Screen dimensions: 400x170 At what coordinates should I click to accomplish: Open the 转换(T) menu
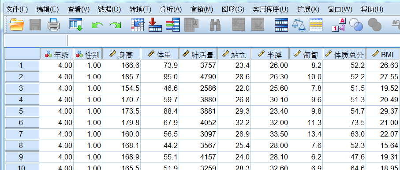[x=140, y=10]
